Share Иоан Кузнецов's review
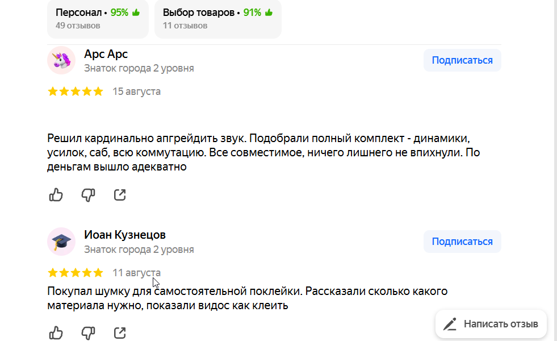The width and height of the screenshot is (557, 341). click(120, 333)
